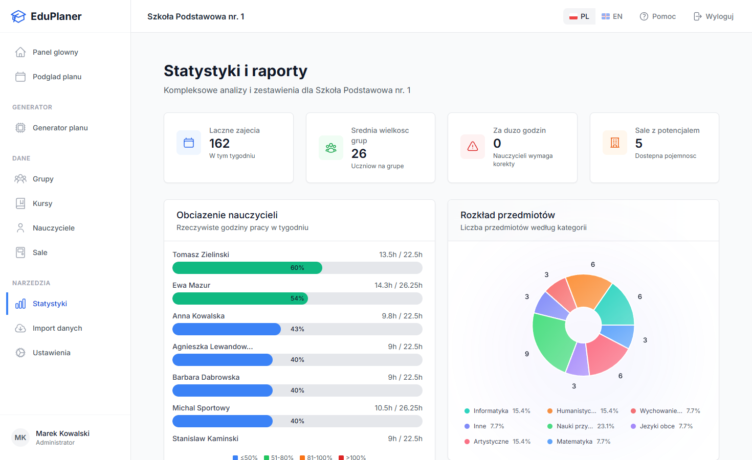
Task: Select the Nauczyciele person icon
Action: (x=20, y=227)
